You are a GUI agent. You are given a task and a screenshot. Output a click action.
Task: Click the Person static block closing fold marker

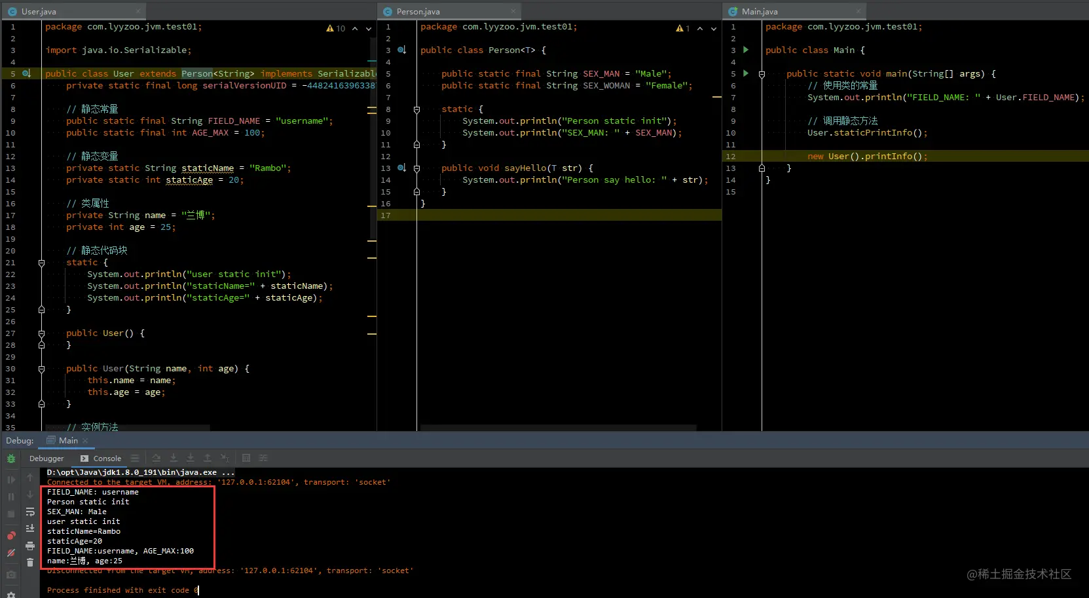coord(416,145)
